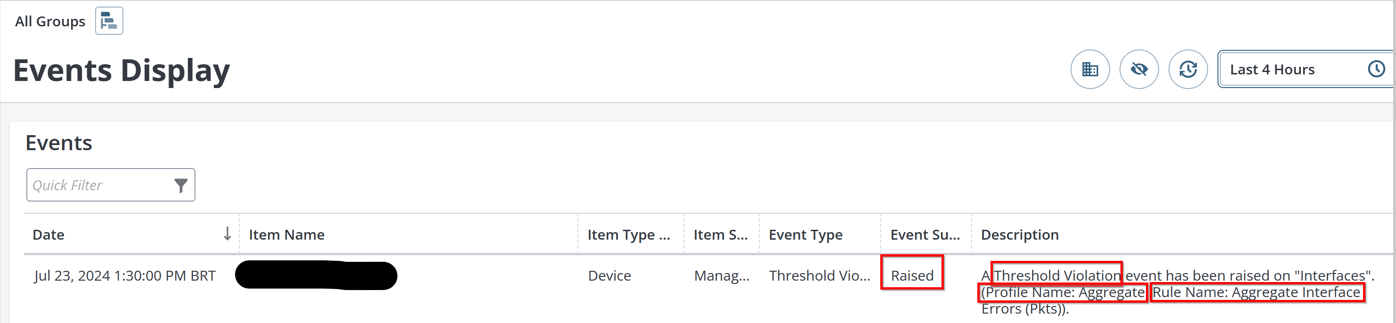Click the redacted item name in first row
Screen dimensions: 1396x323
point(316,275)
